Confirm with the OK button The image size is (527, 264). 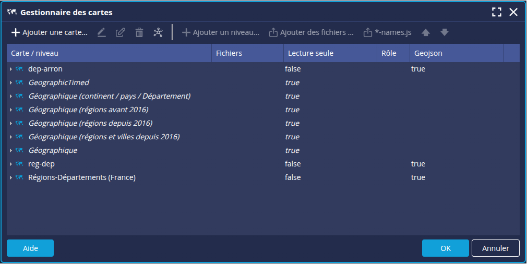[x=445, y=248]
